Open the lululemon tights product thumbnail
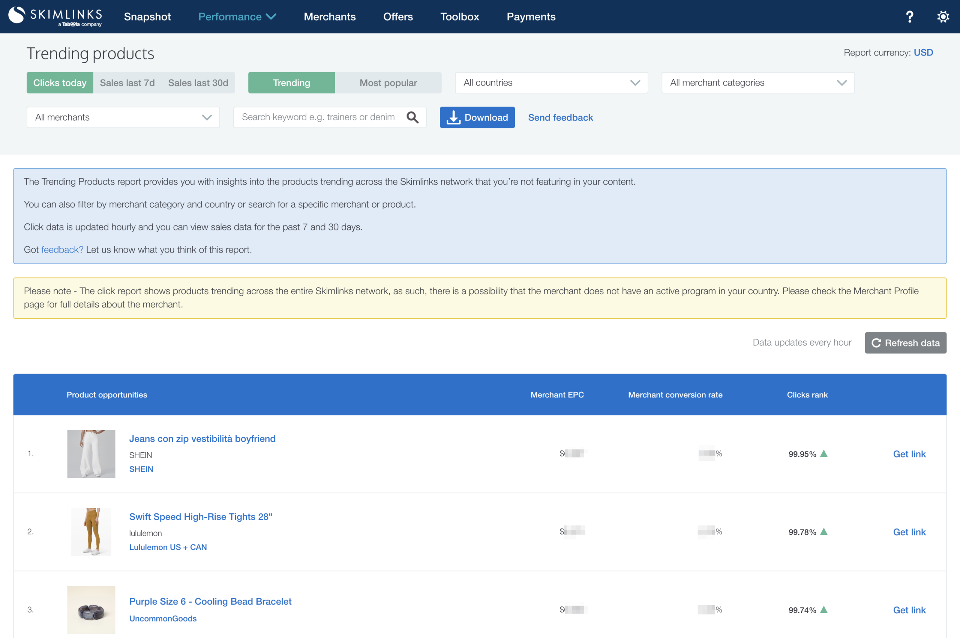 (x=91, y=531)
